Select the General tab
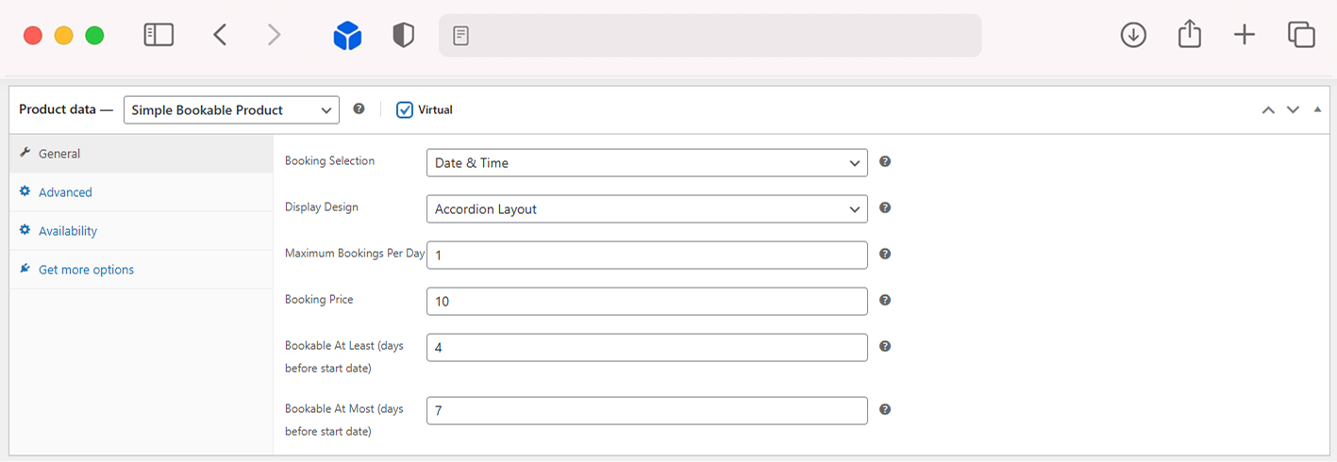This screenshot has height=462, width=1337. (59, 154)
